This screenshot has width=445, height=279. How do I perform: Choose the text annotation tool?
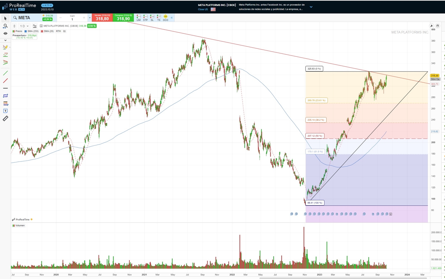click(x=5, y=111)
